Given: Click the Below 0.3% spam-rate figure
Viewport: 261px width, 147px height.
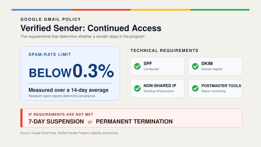Looking at the screenshot, I should pos(72,71).
